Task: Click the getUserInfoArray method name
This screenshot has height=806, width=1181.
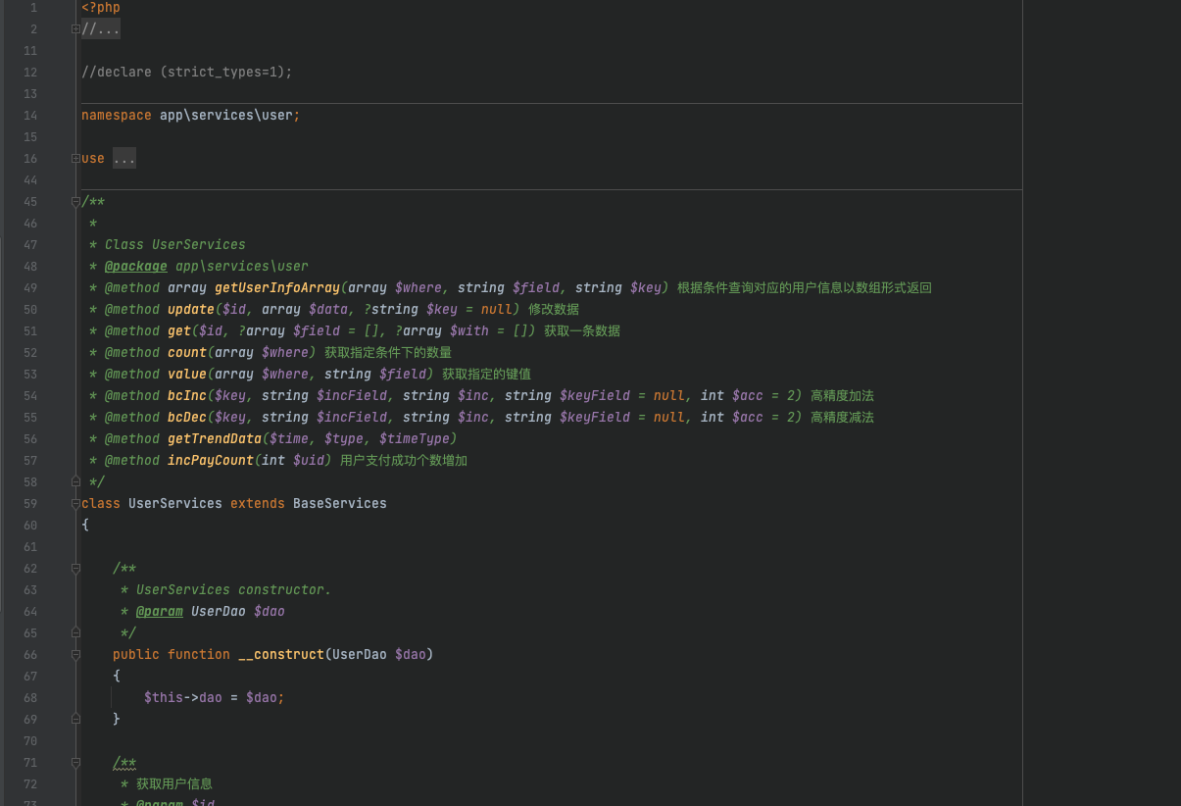Action: [x=276, y=288]
